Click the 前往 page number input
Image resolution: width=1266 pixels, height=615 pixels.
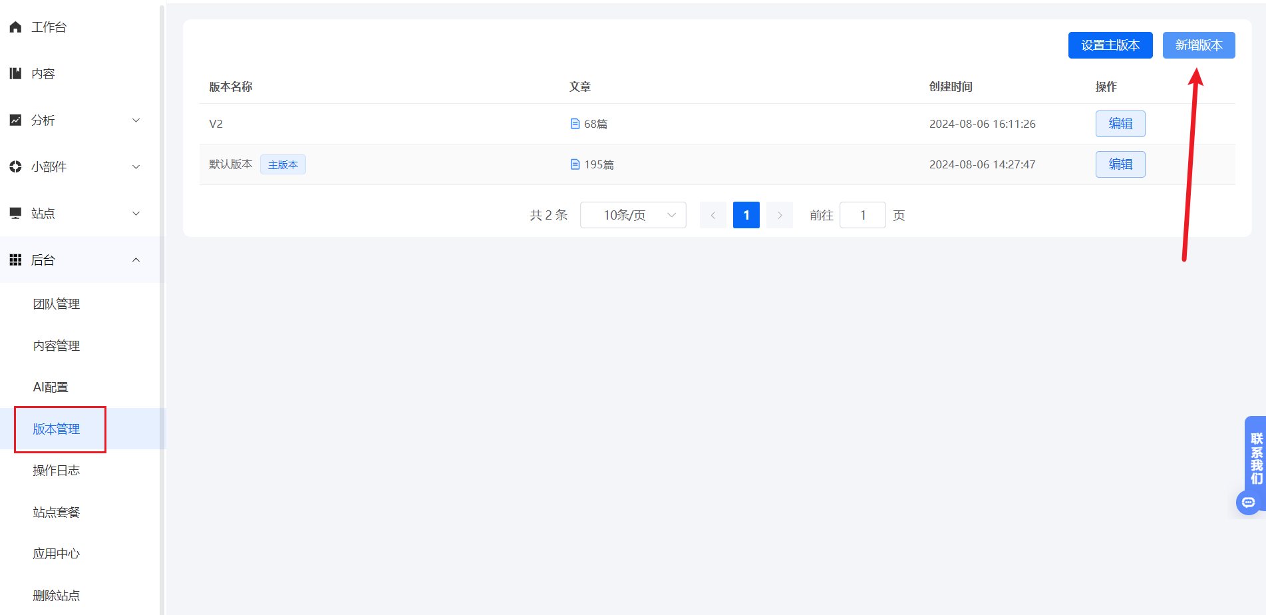(863, 215)
